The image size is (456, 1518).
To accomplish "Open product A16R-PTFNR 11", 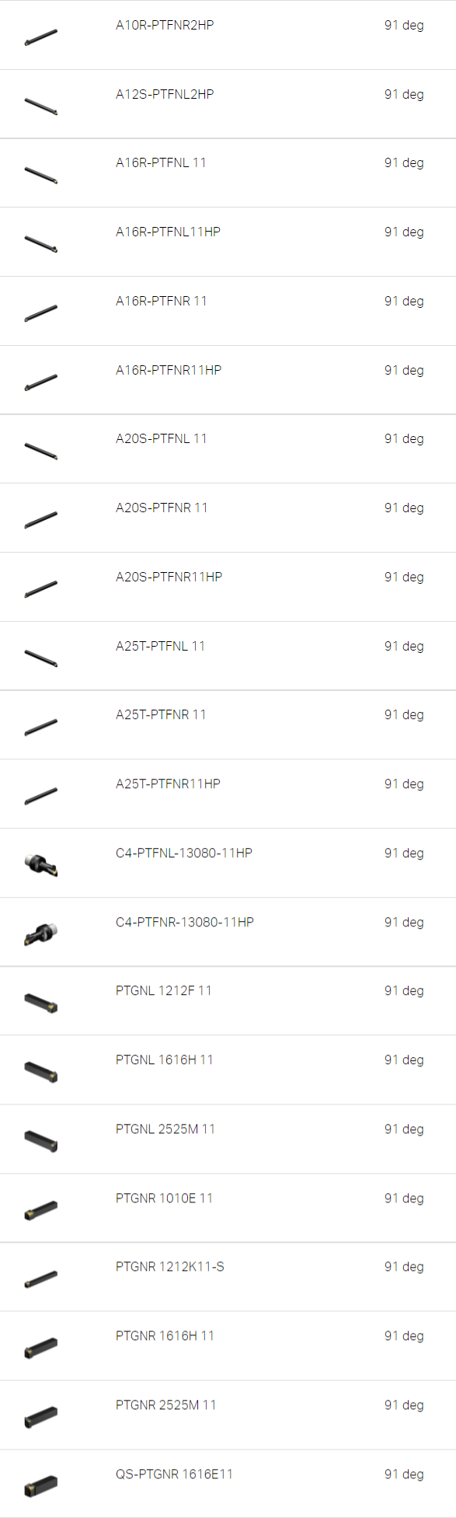I will click(162, 301).
